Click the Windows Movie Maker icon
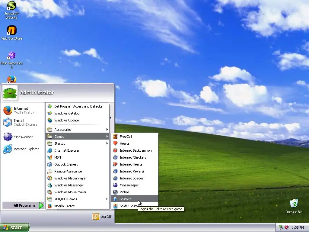The width and height of the screenshot is (309, 232). (50, 192)
